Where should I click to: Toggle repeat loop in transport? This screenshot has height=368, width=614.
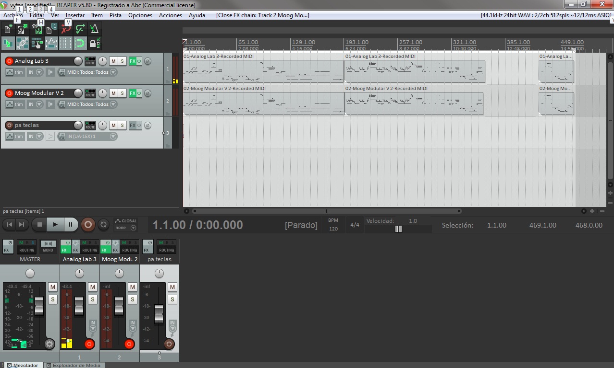coord(103,224)
